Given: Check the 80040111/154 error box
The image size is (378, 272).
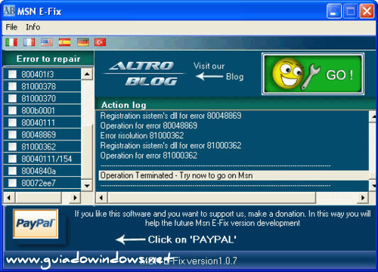Looking at the screenshot, I should [12, 159].
